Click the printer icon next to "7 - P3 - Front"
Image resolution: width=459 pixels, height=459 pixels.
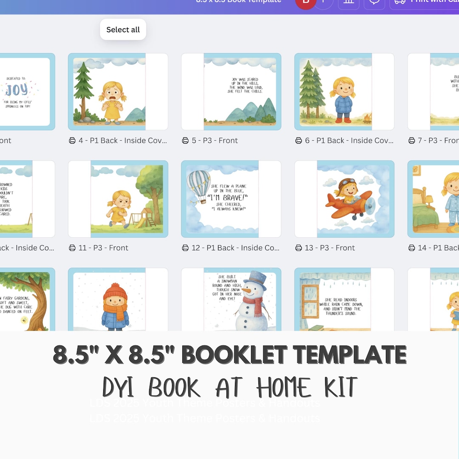coord(411,140)
